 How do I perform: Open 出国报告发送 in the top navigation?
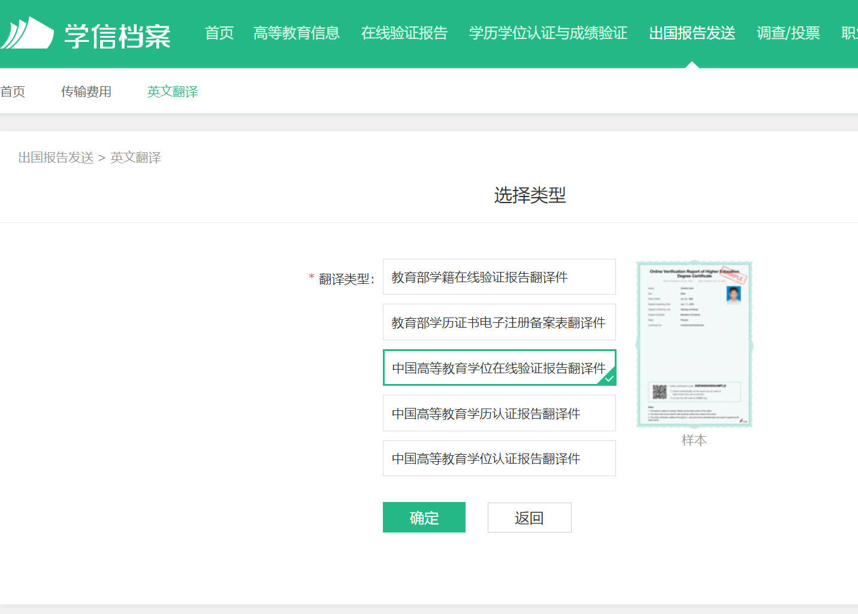point(691,34)
